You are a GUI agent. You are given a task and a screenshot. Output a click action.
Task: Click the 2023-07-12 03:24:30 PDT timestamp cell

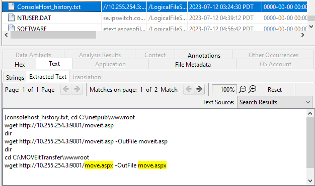[x=224, y=7]
